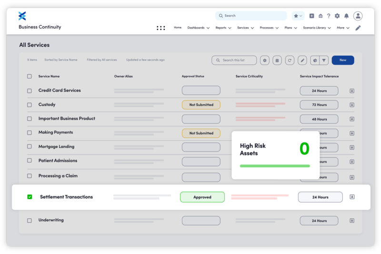
Task: Click the notifications bell icon
Action: [x=346, y=16]
